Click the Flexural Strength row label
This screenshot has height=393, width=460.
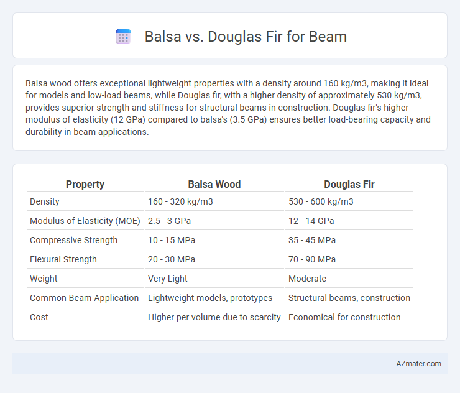point(63,259)
